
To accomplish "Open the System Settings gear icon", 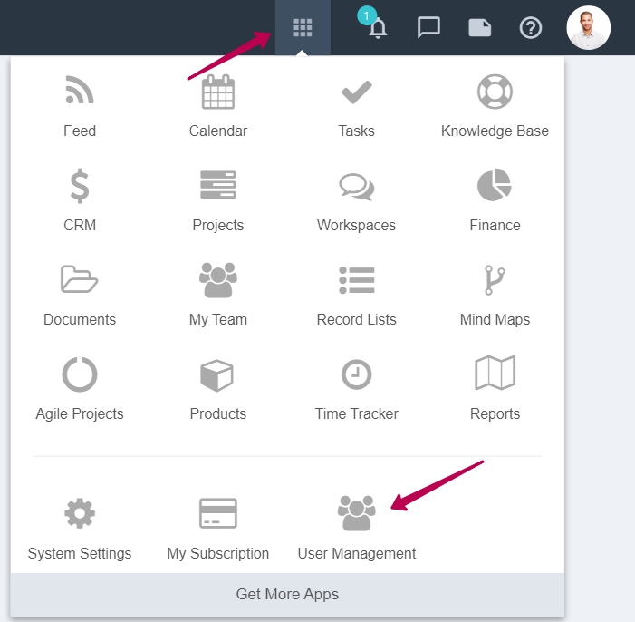I will pos(80,513).
